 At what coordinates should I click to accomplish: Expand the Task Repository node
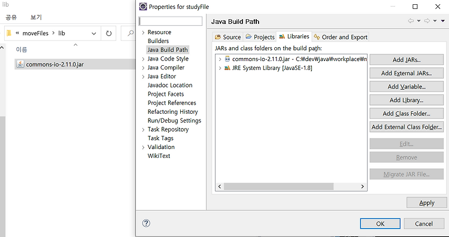143,130
